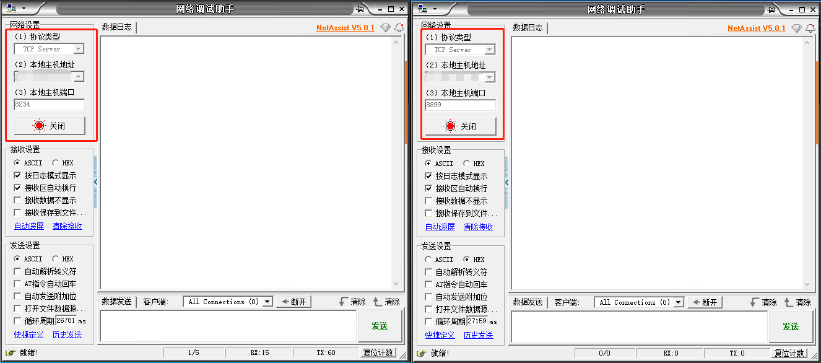This screenshot has width=821, height=363.
Task: Open notification bell in port 8234 window
Action: [x=399, y=28]
